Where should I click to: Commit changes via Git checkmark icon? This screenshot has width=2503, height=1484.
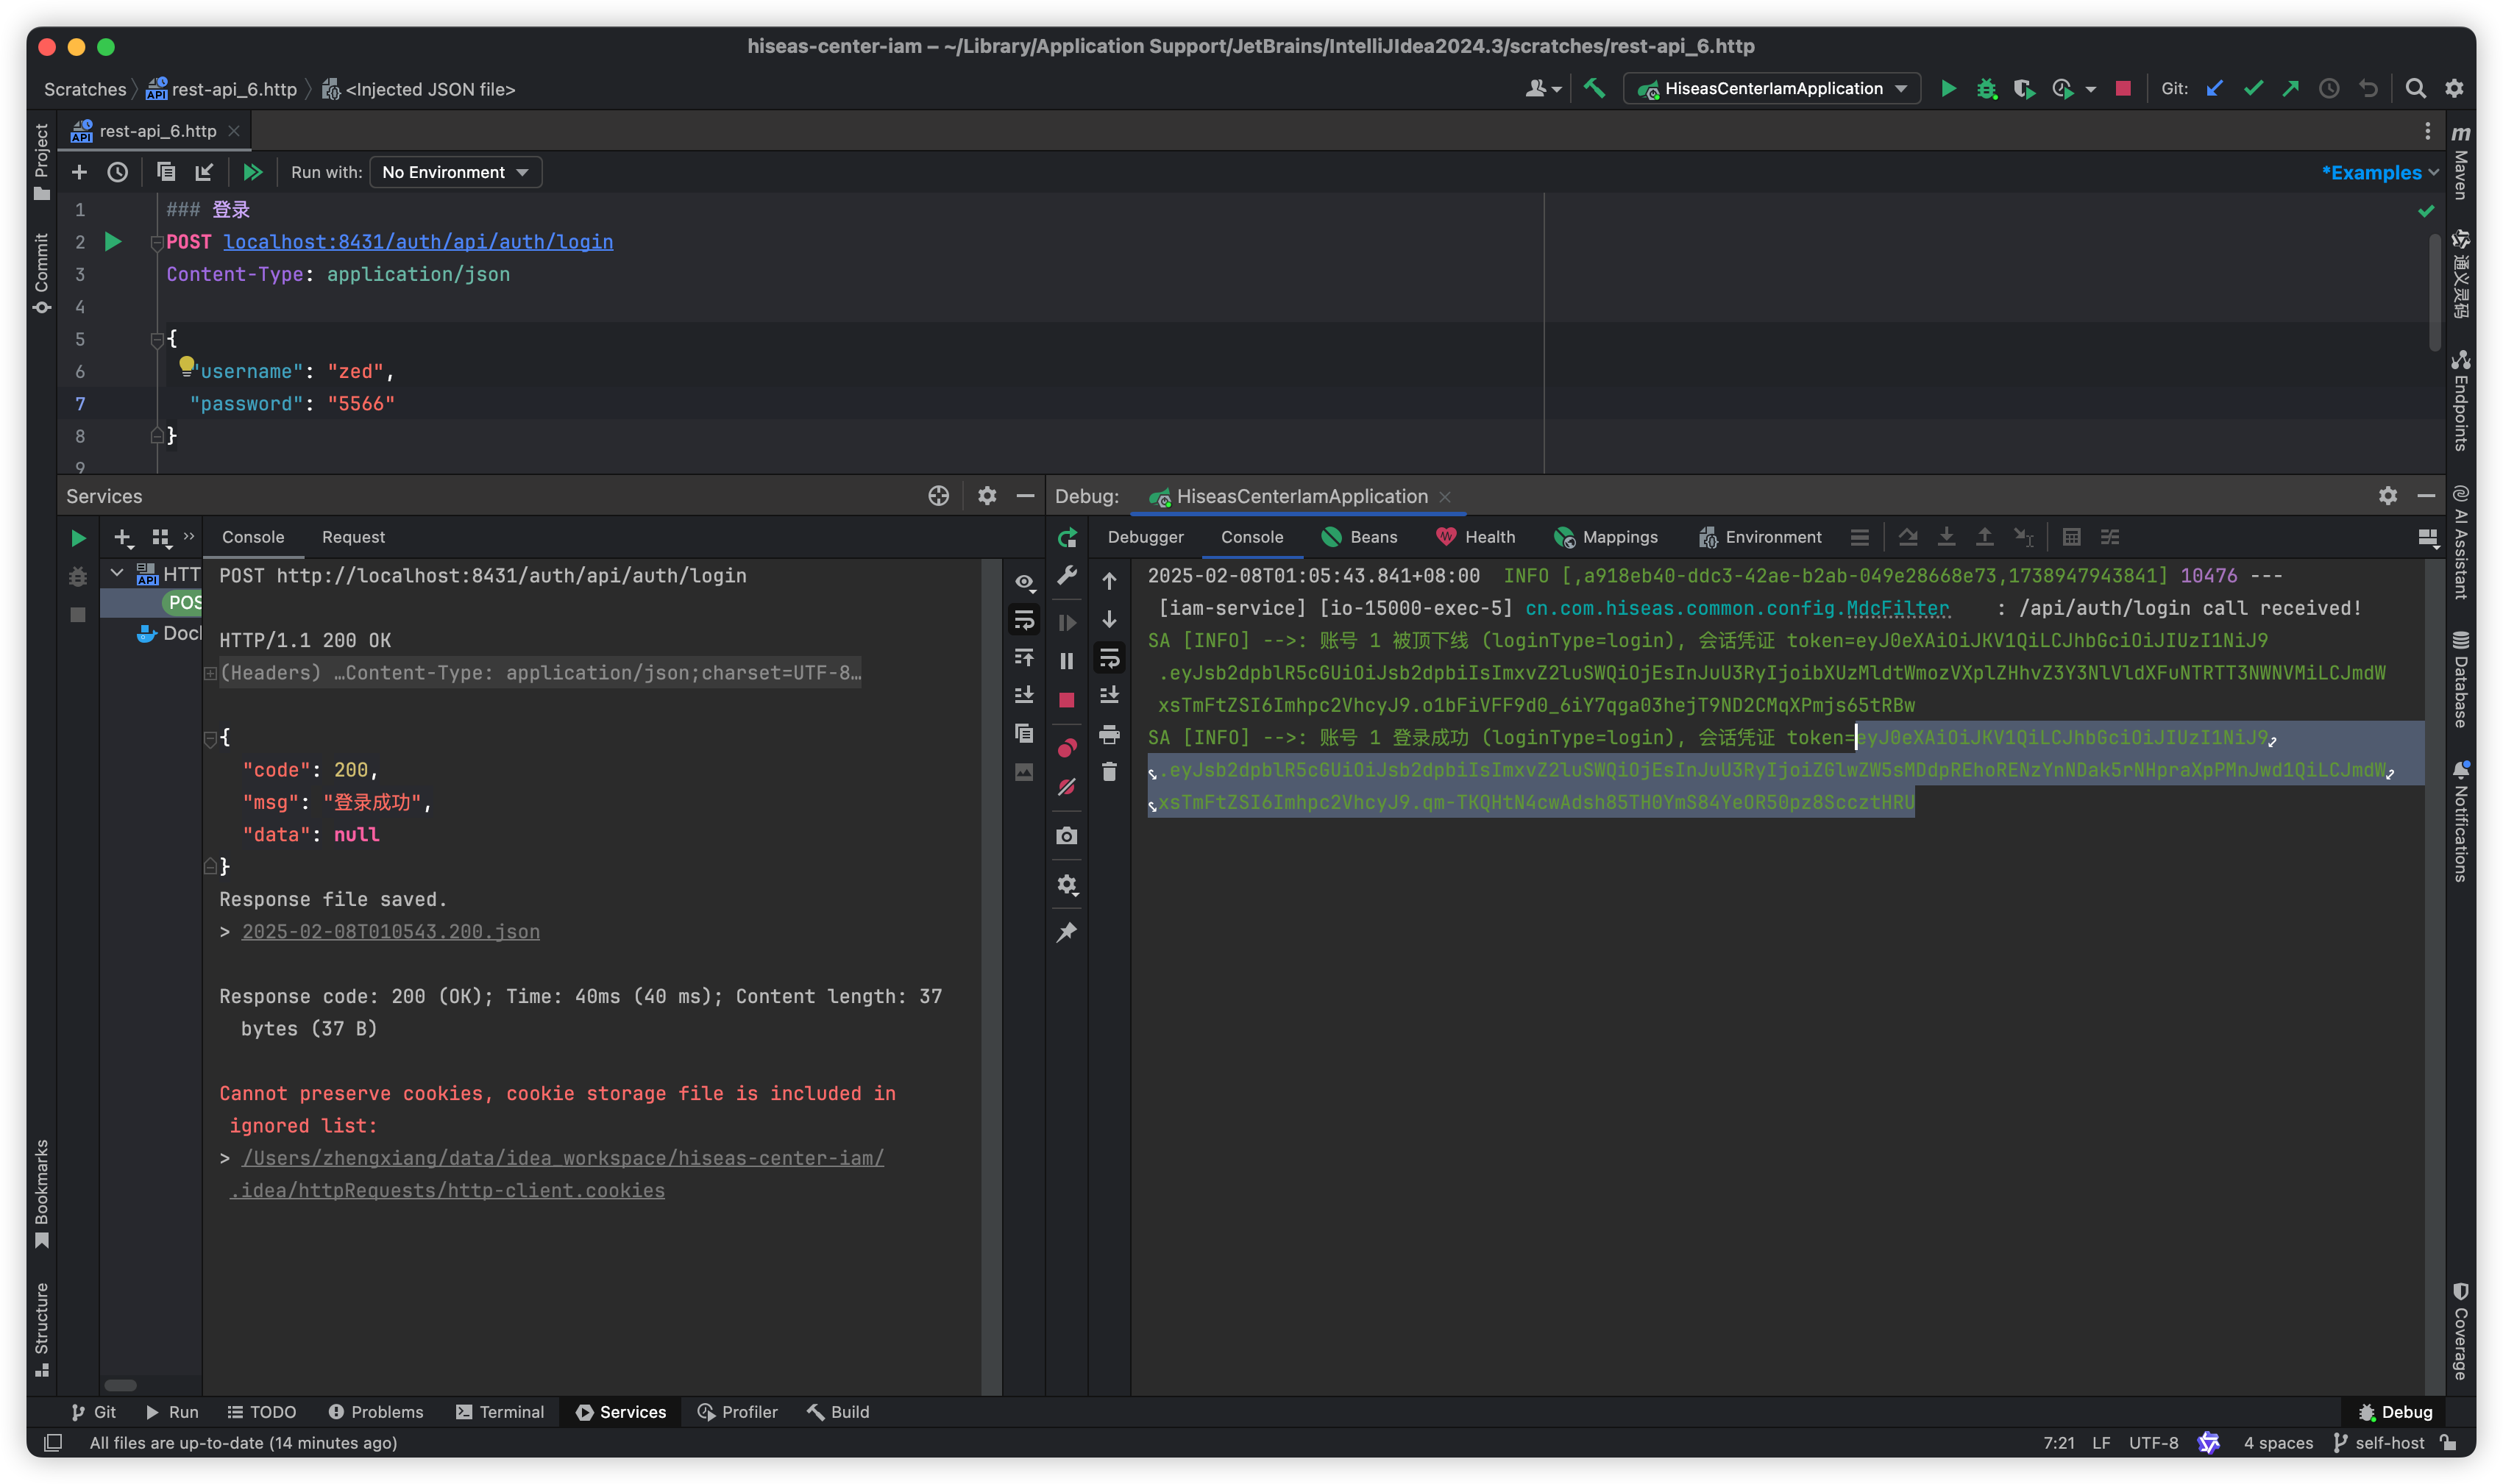click(x=2252, y=89)
